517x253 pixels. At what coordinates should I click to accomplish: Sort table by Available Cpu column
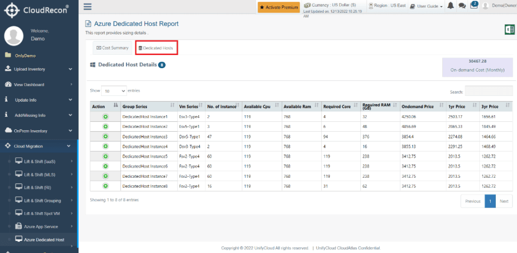click(262, 106)
